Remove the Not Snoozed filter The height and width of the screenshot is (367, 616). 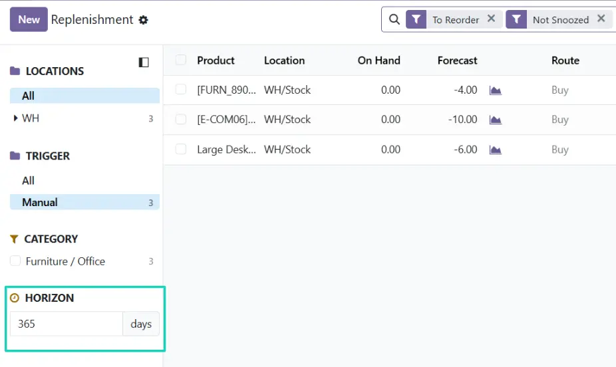pos(601,19)
